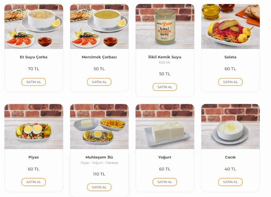Open the Muhteşem 3lü product title
This screenshot has height=197, width=271.
(99, 157)
